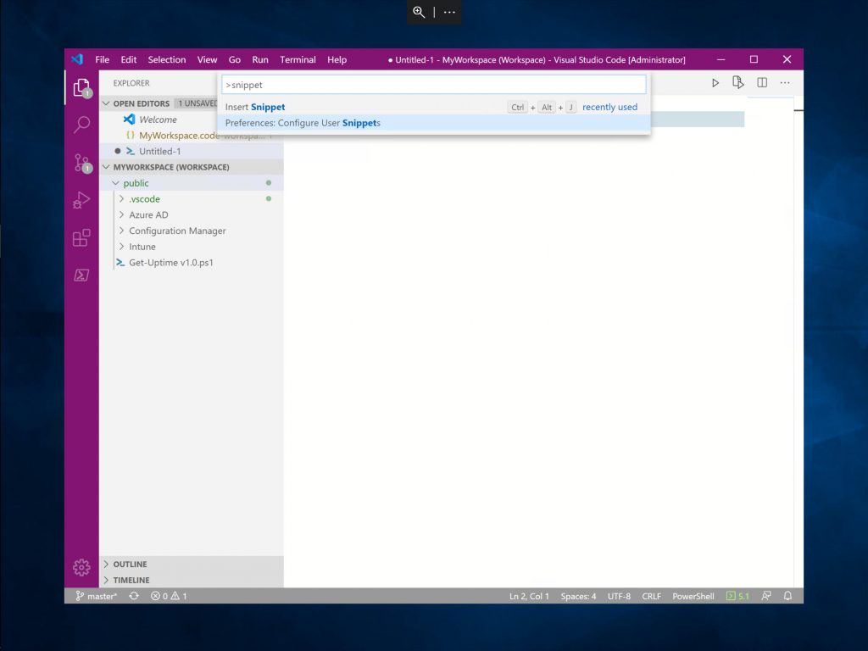The width and height of the screenshot is (868, 651).
Task: Click the Welcome file icon in Open Editors
Action: (x=129, y=120)
